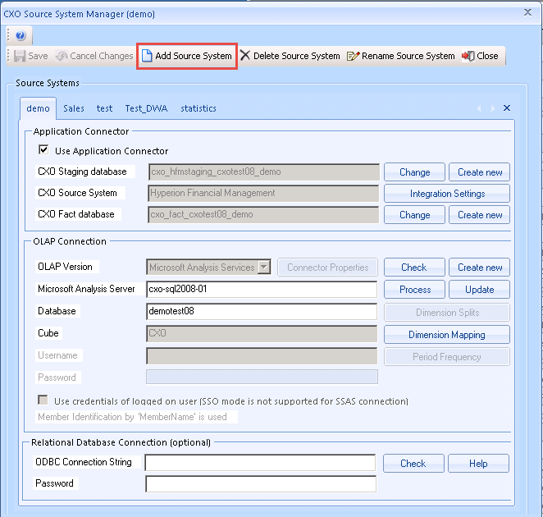Click Check for Relational Database Connection
543x517 pixels.
tap(413, 464)
